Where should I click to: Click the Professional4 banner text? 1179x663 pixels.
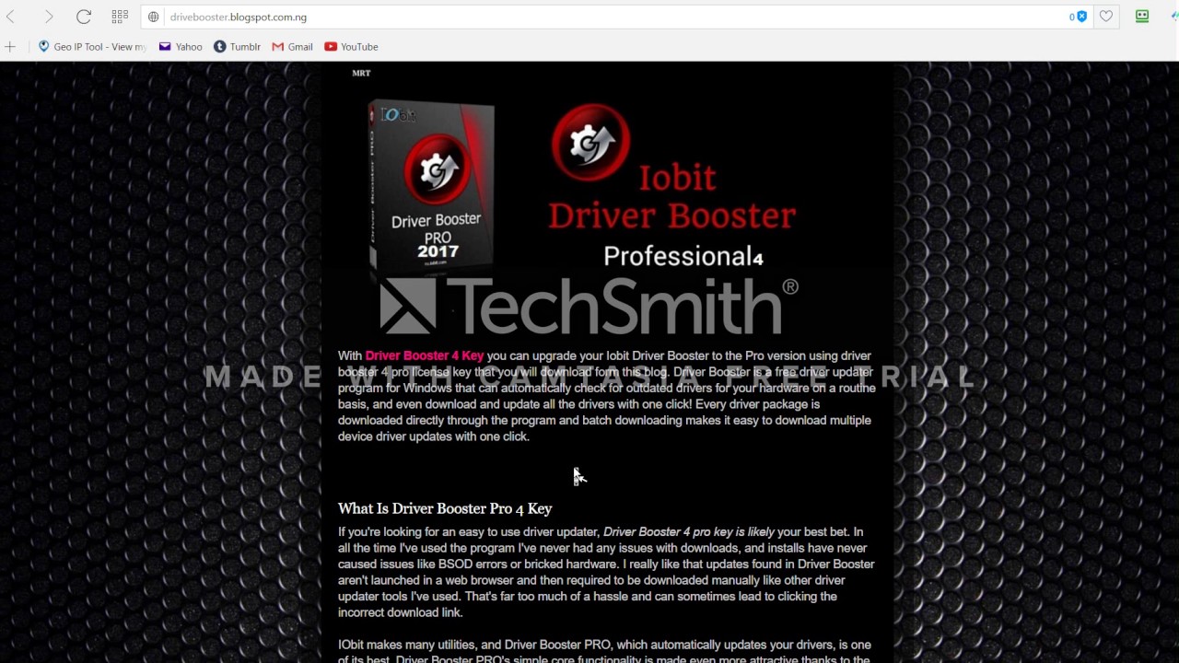[x=683, y=256]
